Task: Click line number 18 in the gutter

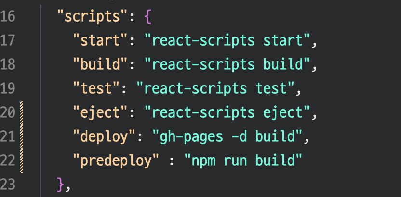Action: point(7,64)
